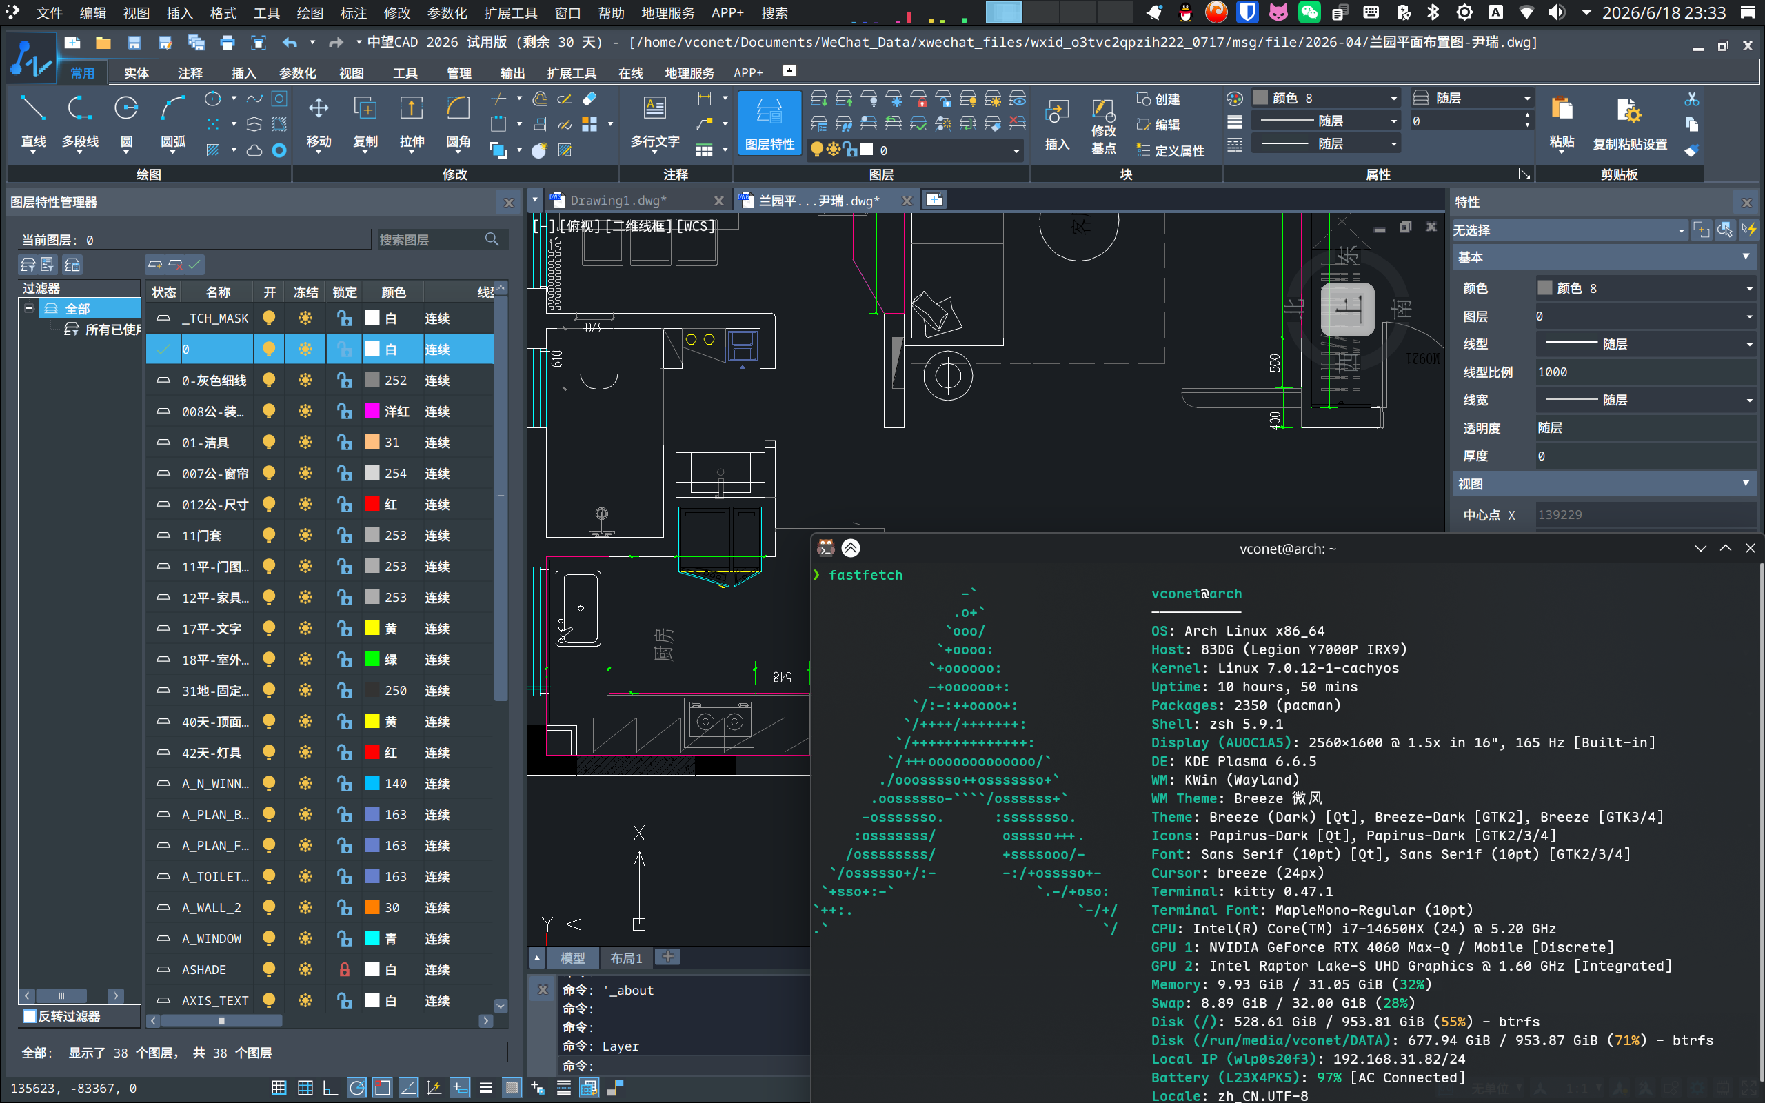Add a new layout with plus button
This screenshot has height=1103, width=1765.
pos(668,956)
